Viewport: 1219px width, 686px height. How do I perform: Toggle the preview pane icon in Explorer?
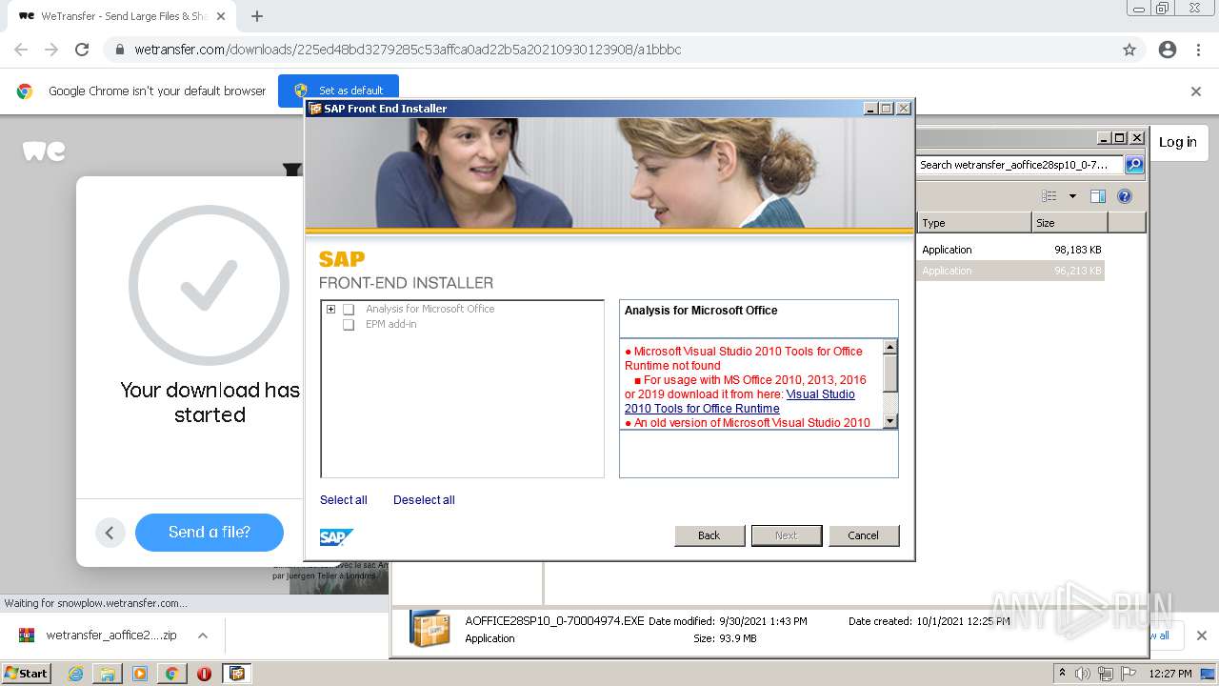pos(1098,196)
